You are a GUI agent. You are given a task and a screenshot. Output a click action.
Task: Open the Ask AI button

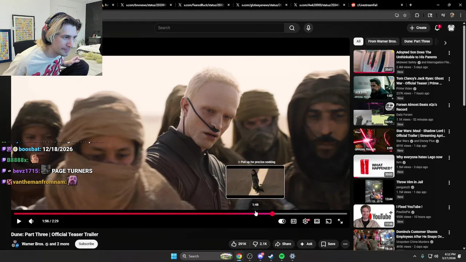[306, 244]
